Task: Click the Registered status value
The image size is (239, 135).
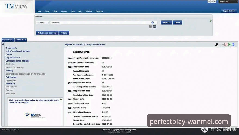Action: (x=106, y=117)
